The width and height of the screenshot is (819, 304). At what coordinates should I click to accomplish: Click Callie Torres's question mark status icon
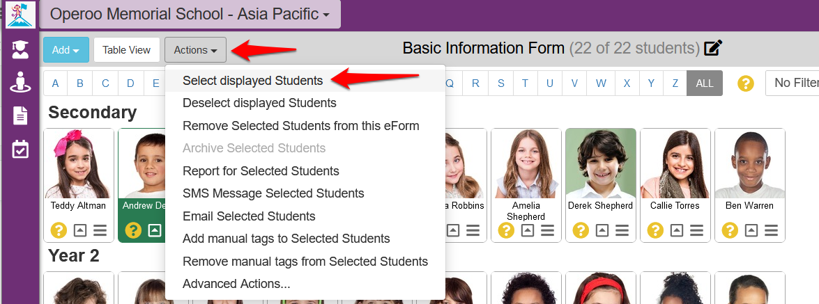655,230
